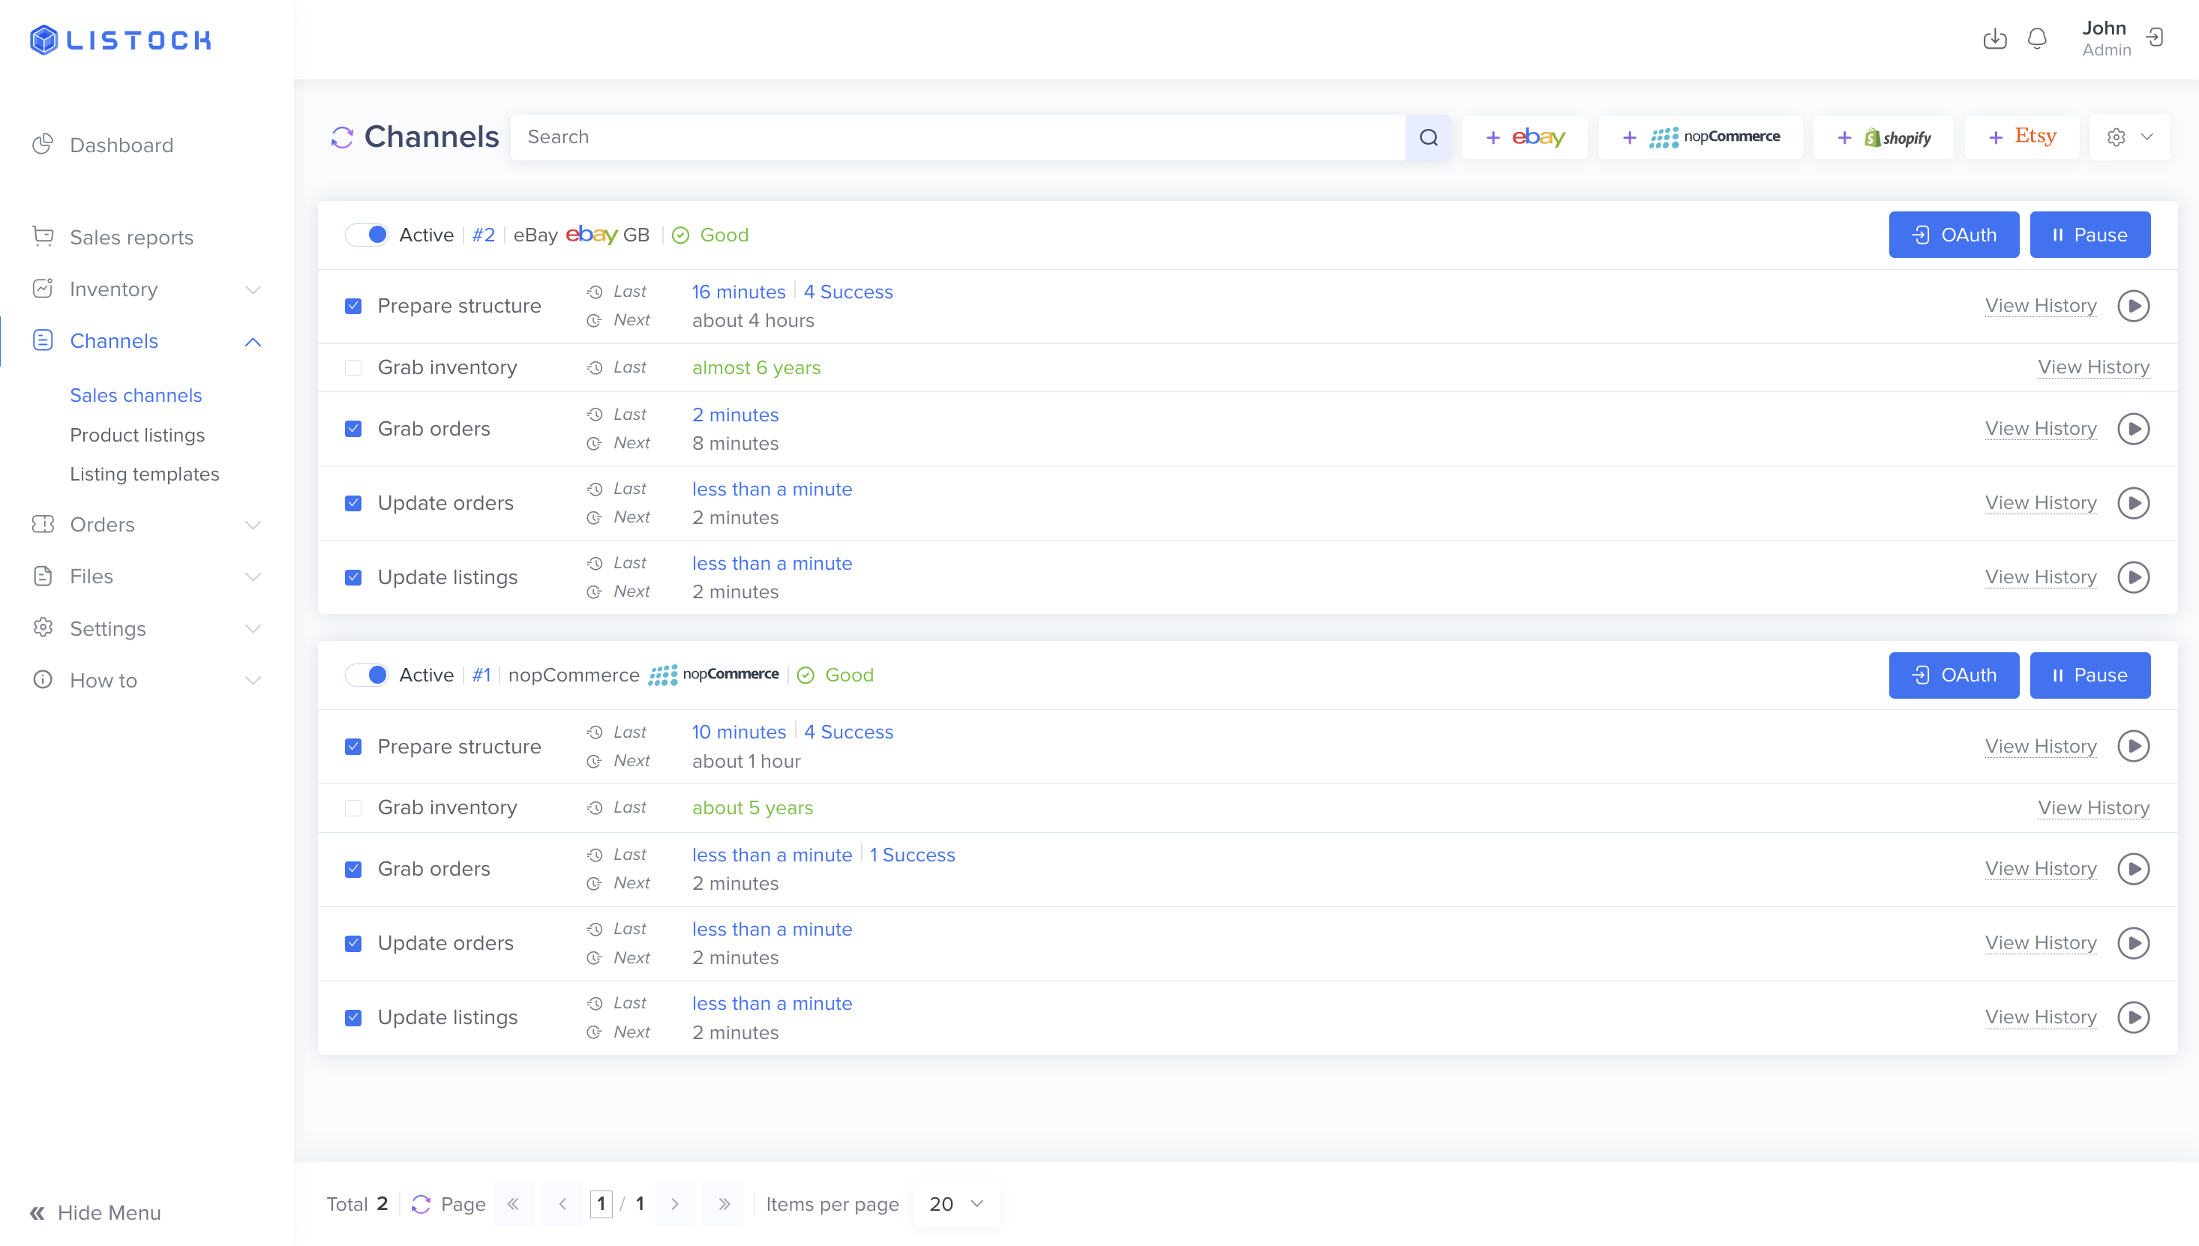The width and height of the screenshot is (2199, 1246).
Task: Click the search magnifier icon
Action: [x=1428, y=137]
